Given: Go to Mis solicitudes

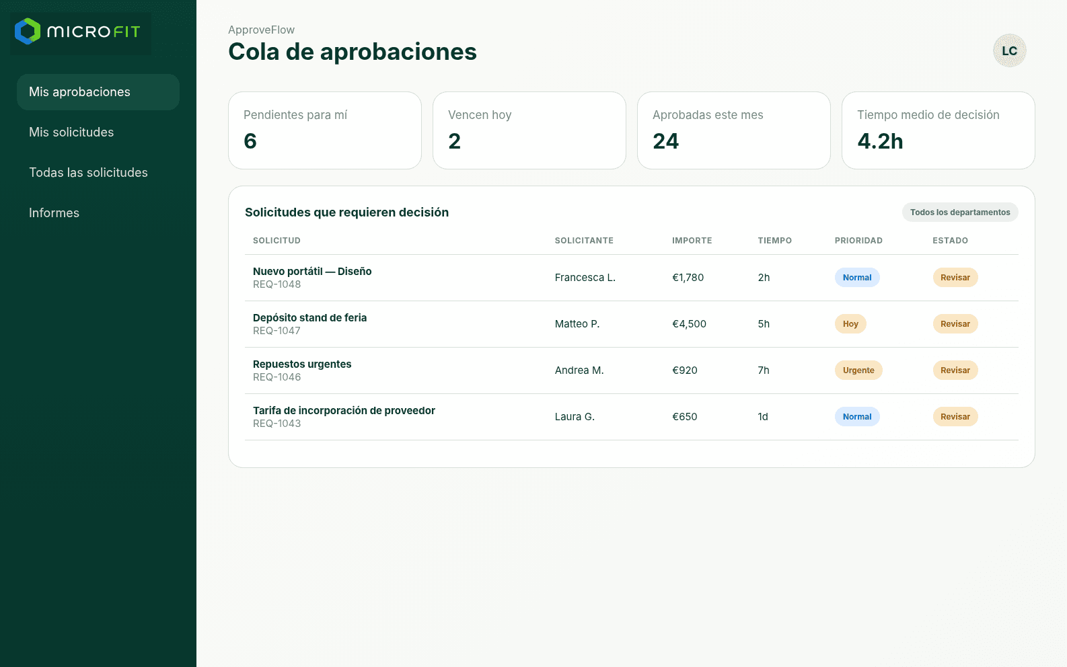Looking at the screenshot, I should [x=98, y=132].
